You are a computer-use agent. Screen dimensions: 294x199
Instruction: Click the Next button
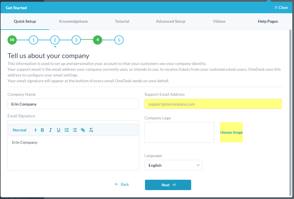coord(168,185)
